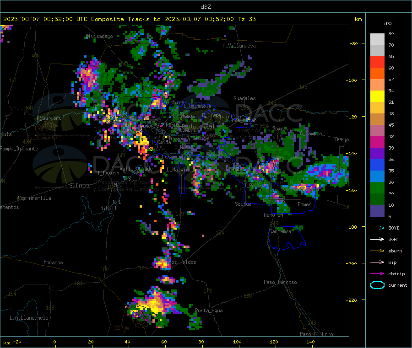Screen dimensions: 412x348
Task: Click the Paso_El_Loro place label
Action: click(316, 334)
